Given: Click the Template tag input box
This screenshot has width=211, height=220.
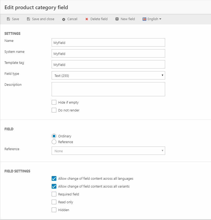Looking at the screenshot, I should point(108,64).
